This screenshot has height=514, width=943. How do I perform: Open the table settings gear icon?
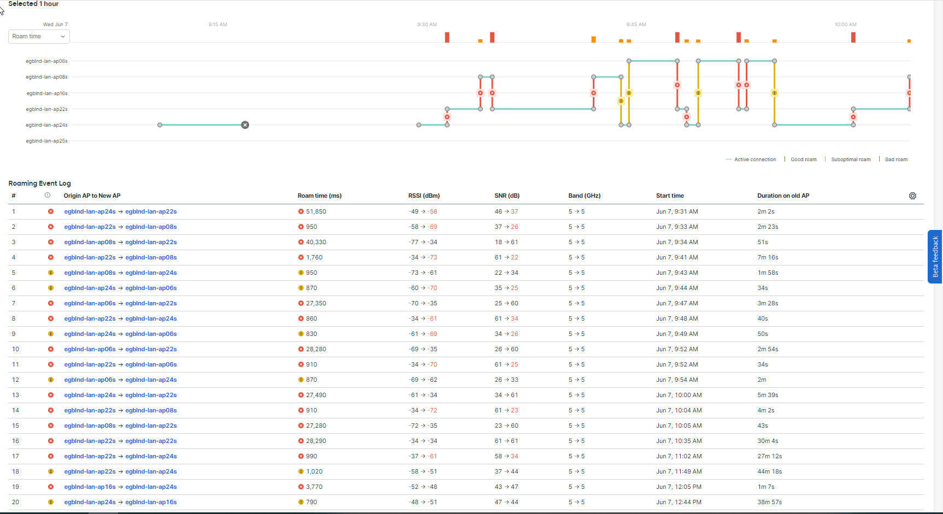pyautogui.click(x=912, y=196)
